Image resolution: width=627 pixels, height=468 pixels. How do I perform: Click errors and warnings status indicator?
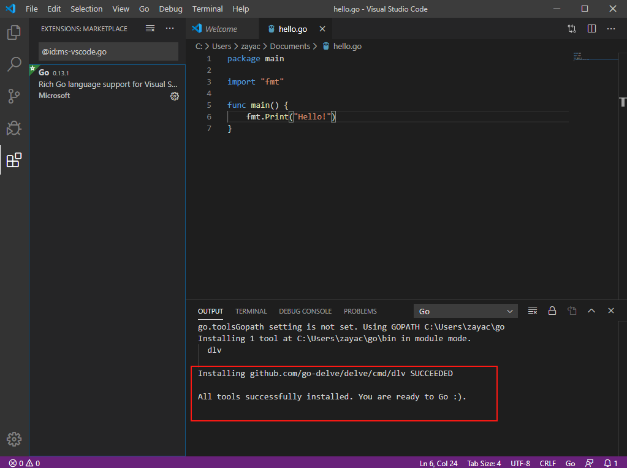click(25, 463)
